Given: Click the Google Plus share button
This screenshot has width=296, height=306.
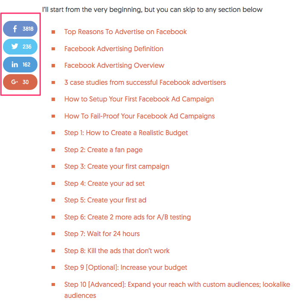Looking at the screenshot, I should click(20, 82).
